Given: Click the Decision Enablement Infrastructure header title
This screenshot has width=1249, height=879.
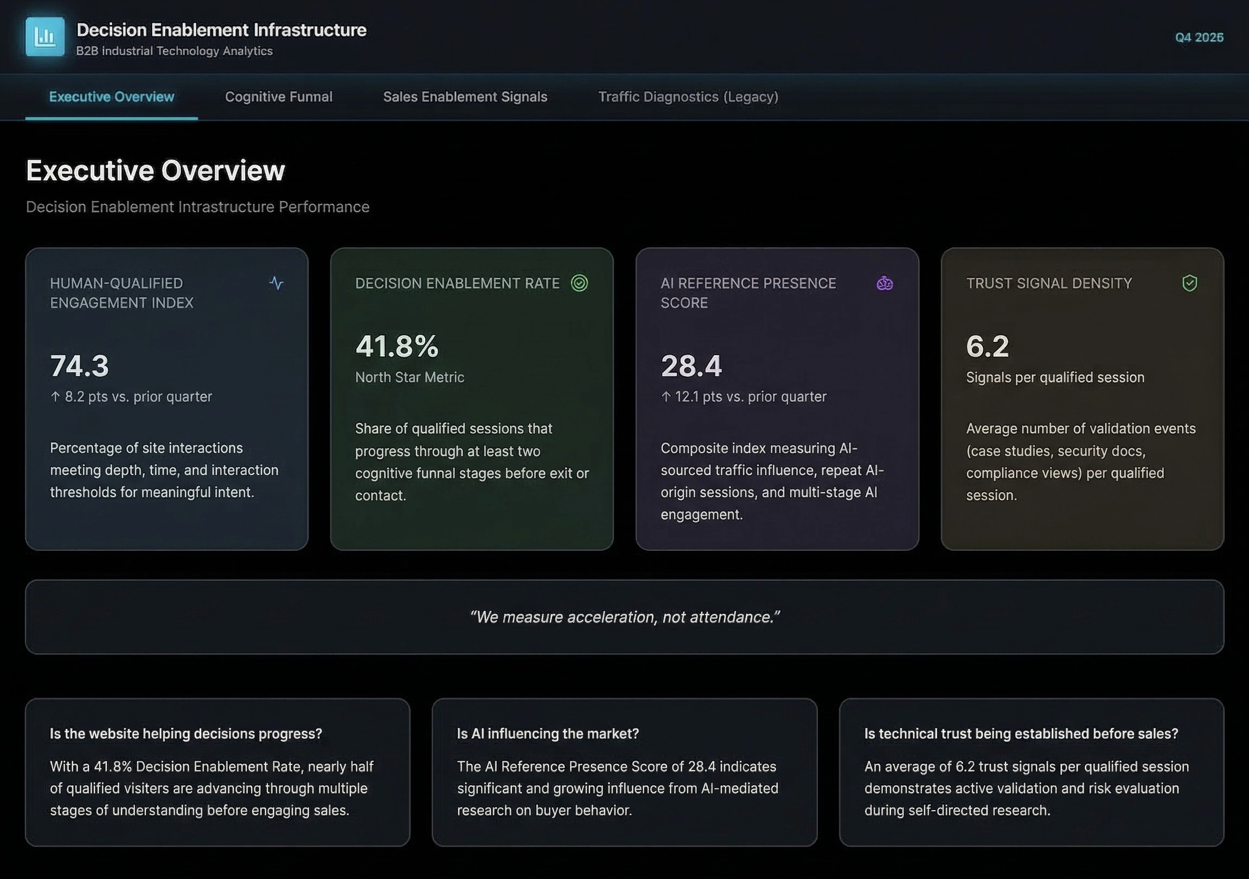Looking at the screenshot, I should (221, 30).
